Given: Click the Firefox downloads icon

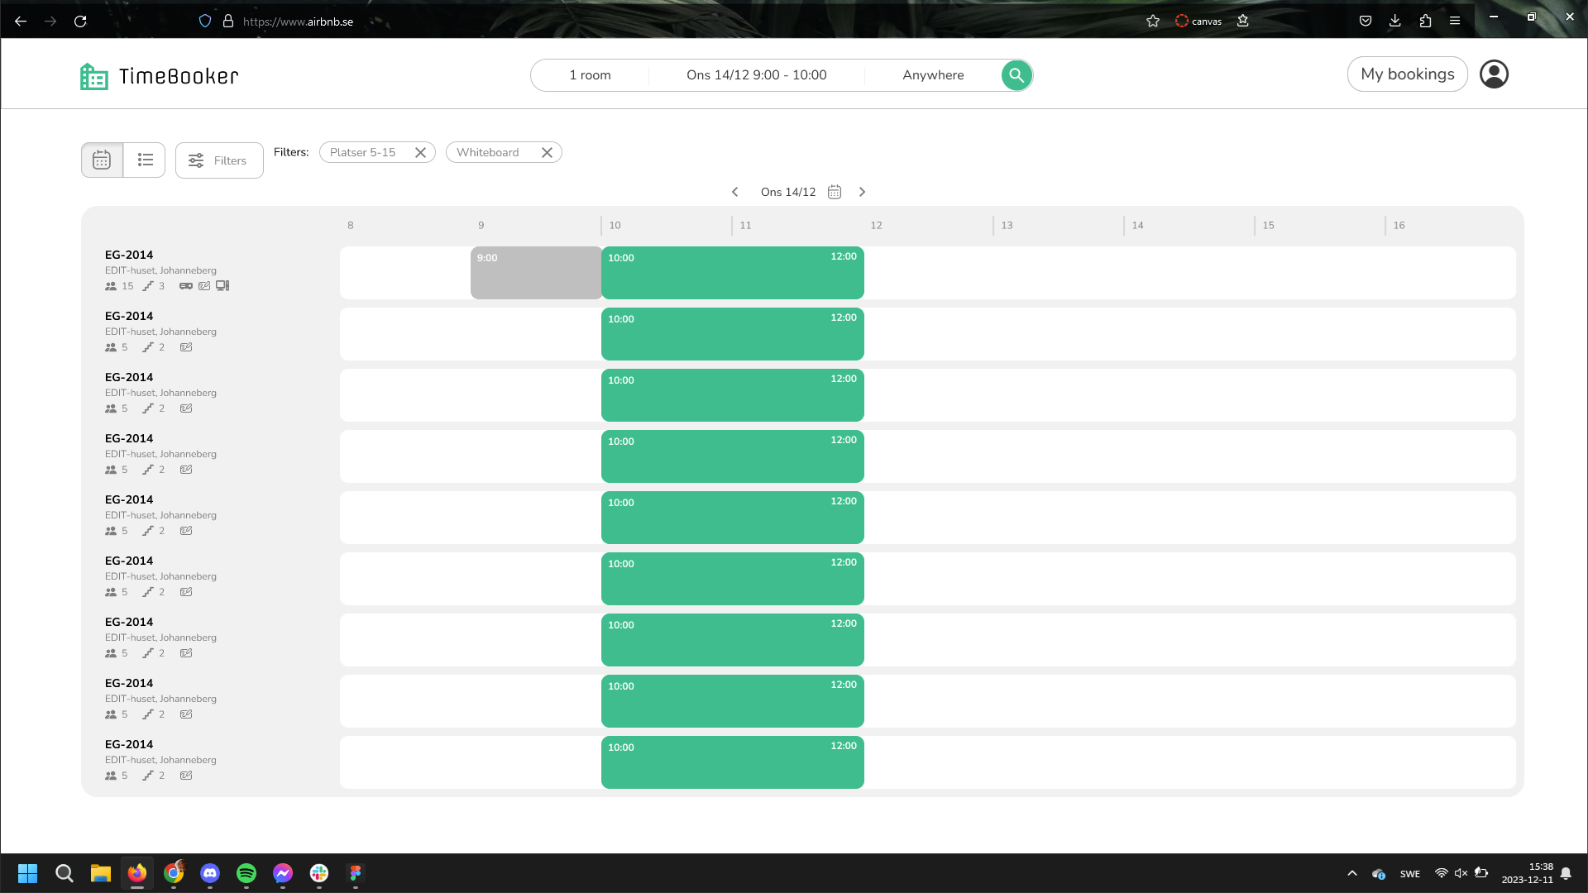Looking at the screenshot, I should click(x=1394, y=21).
